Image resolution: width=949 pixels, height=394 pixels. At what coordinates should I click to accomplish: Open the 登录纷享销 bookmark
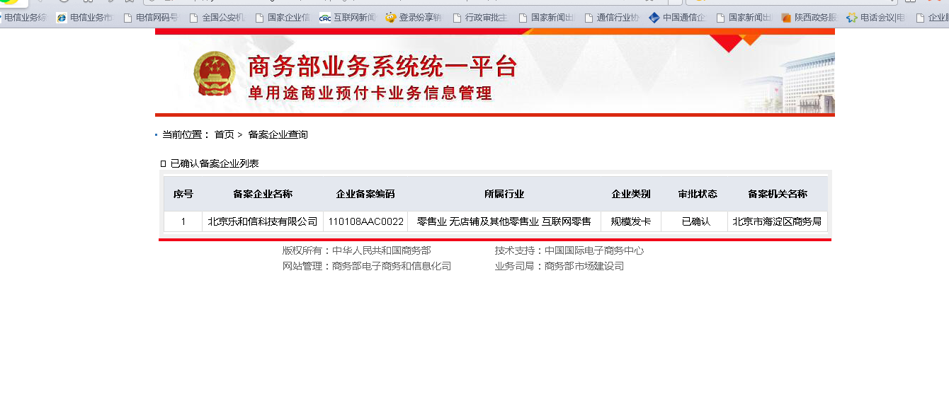pos(414,18)
